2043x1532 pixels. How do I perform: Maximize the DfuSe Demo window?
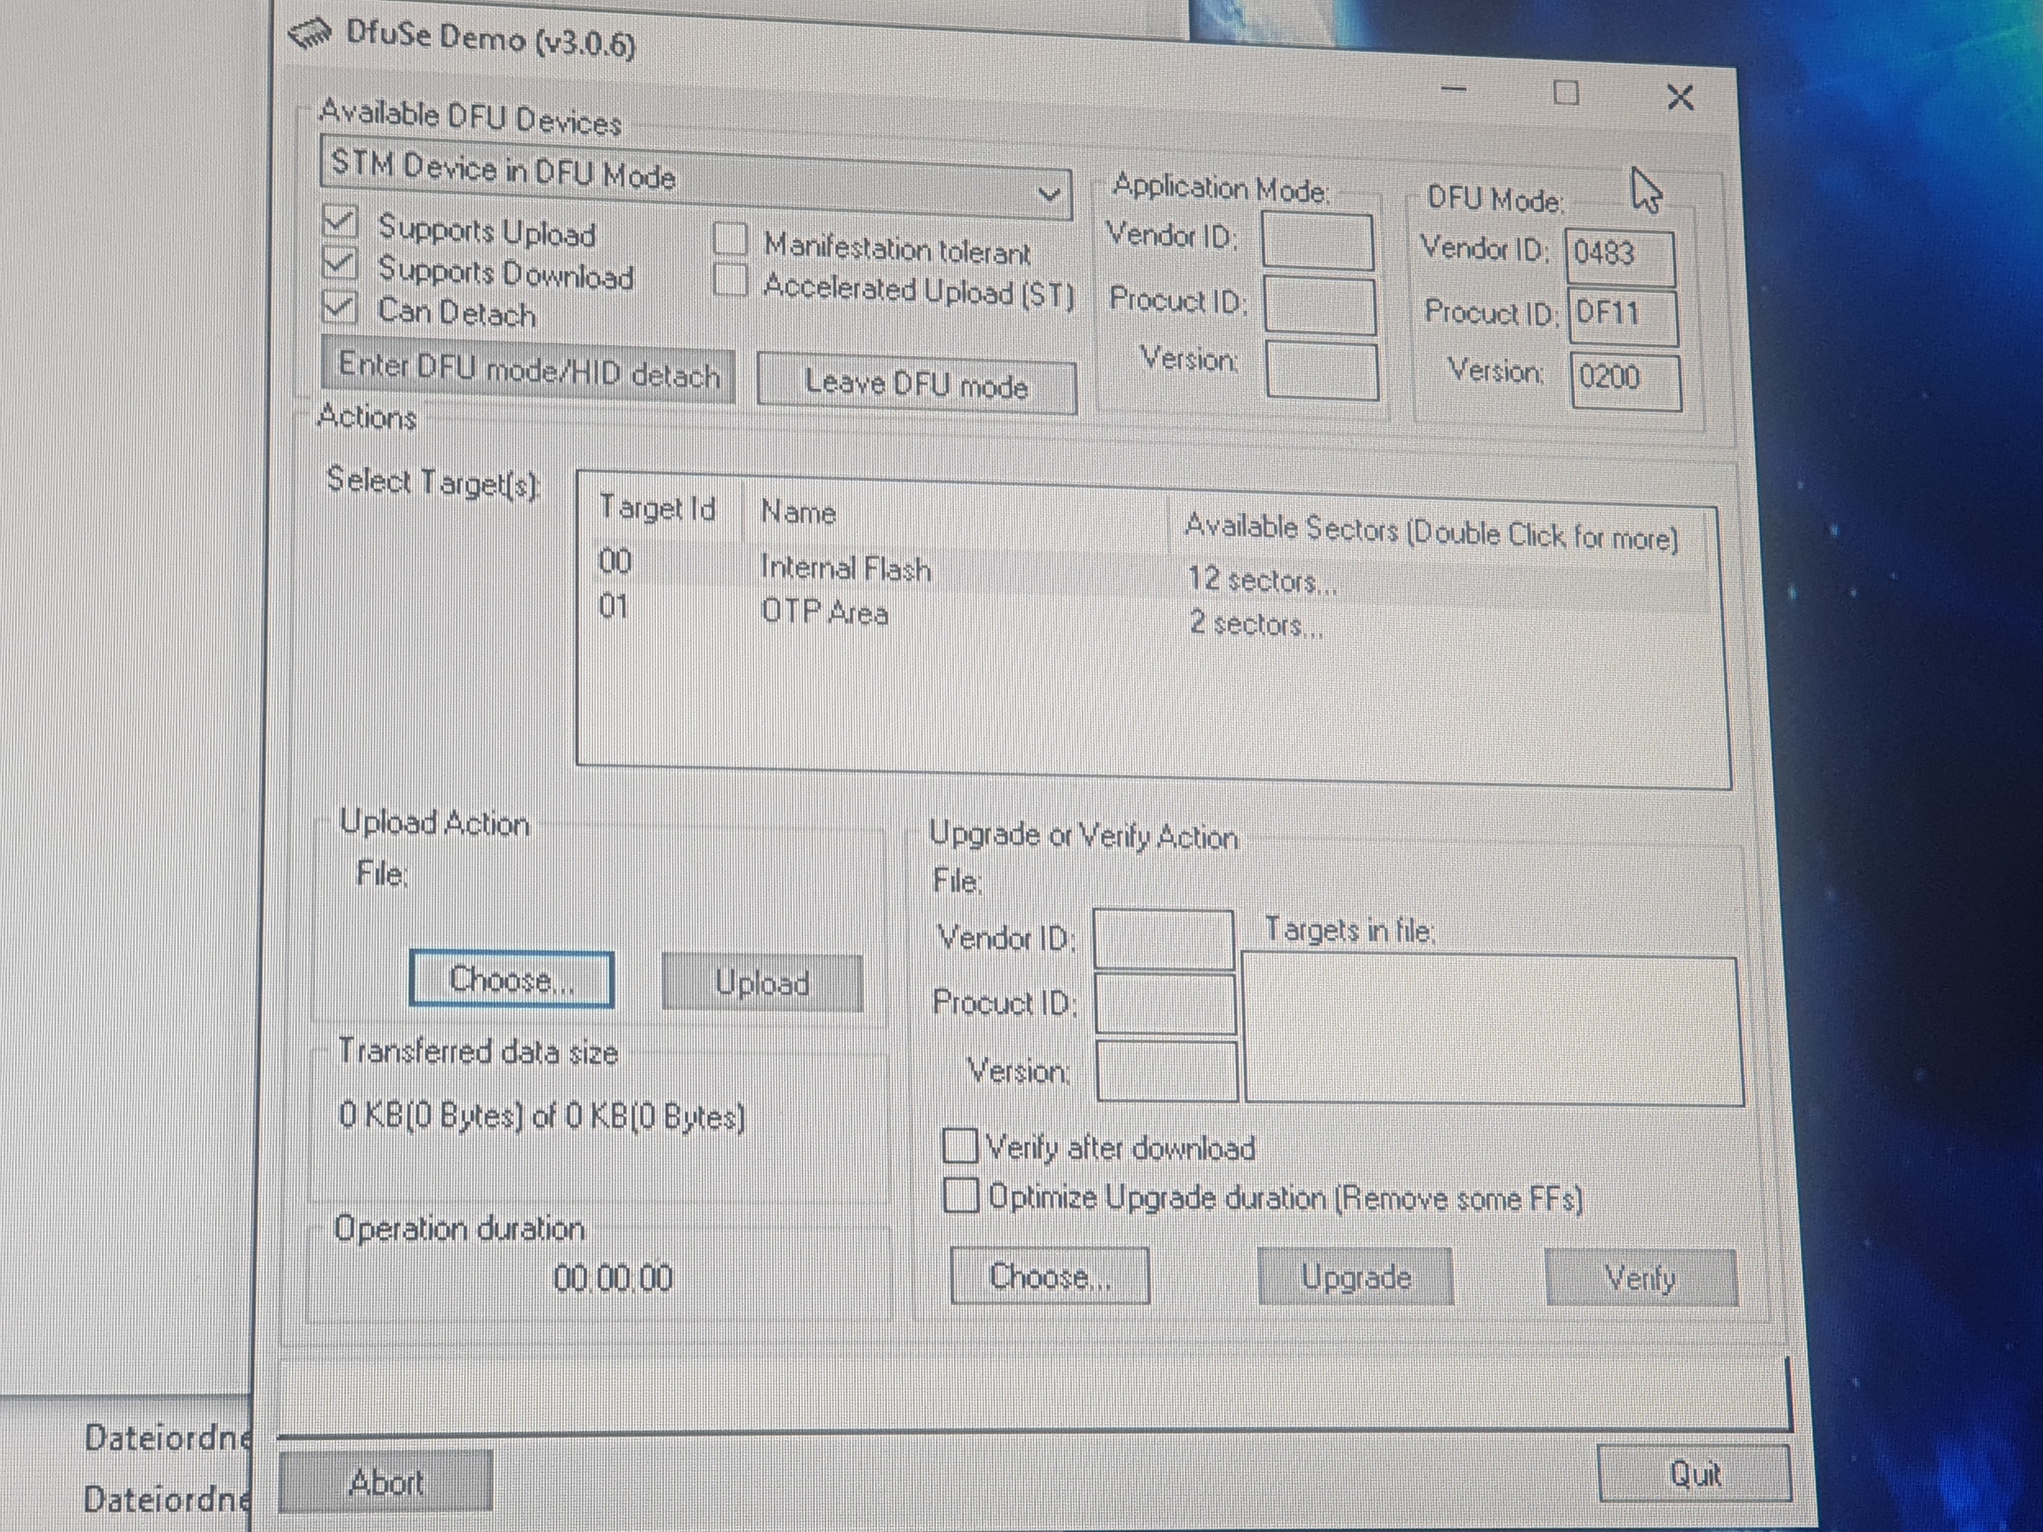[1566, 93]
